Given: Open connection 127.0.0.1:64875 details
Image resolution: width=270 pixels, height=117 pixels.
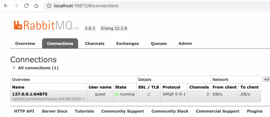Looking at the screenshot, I should [x=30, y=94].
